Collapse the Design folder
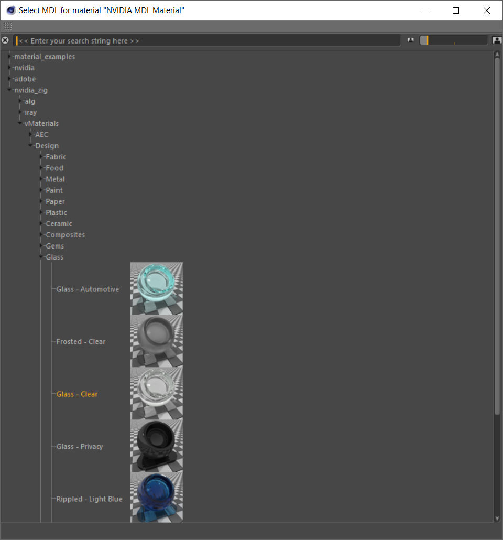The width and height of the screenshot is (503, 540). (30, 145)
